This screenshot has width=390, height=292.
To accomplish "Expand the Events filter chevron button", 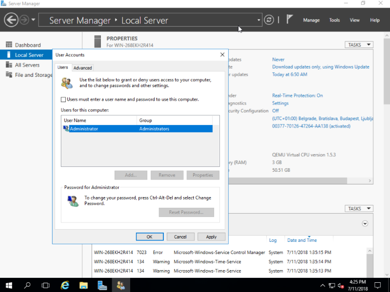I will (x=365, y=223).
